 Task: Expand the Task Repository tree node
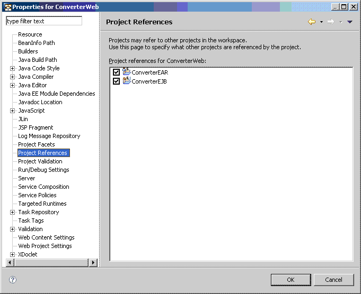[13, 212]
